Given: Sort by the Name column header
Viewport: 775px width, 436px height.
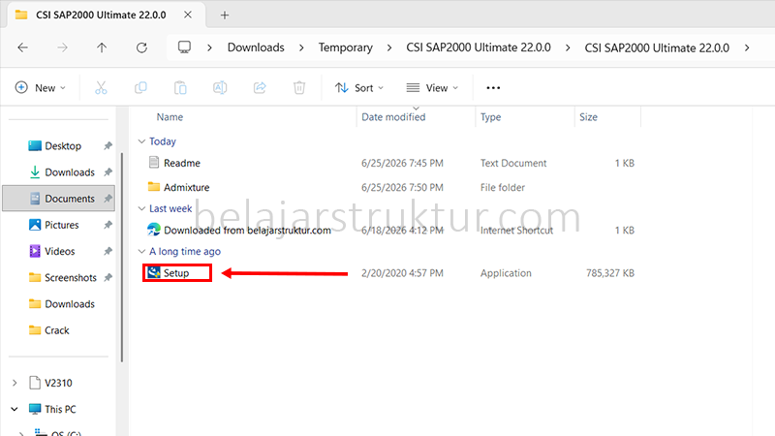Looking at the screenshot, I should coord(170,117).
